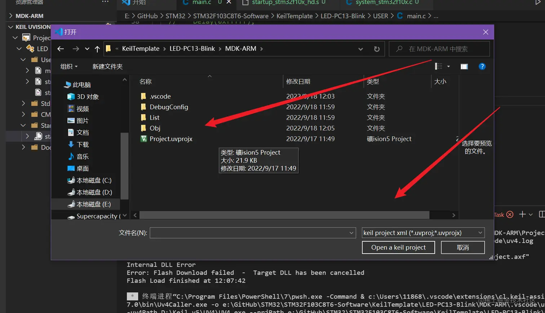Collapse LED target in Keil tree
The width and height of the screenshot is (545, 313).
[19, 49]
